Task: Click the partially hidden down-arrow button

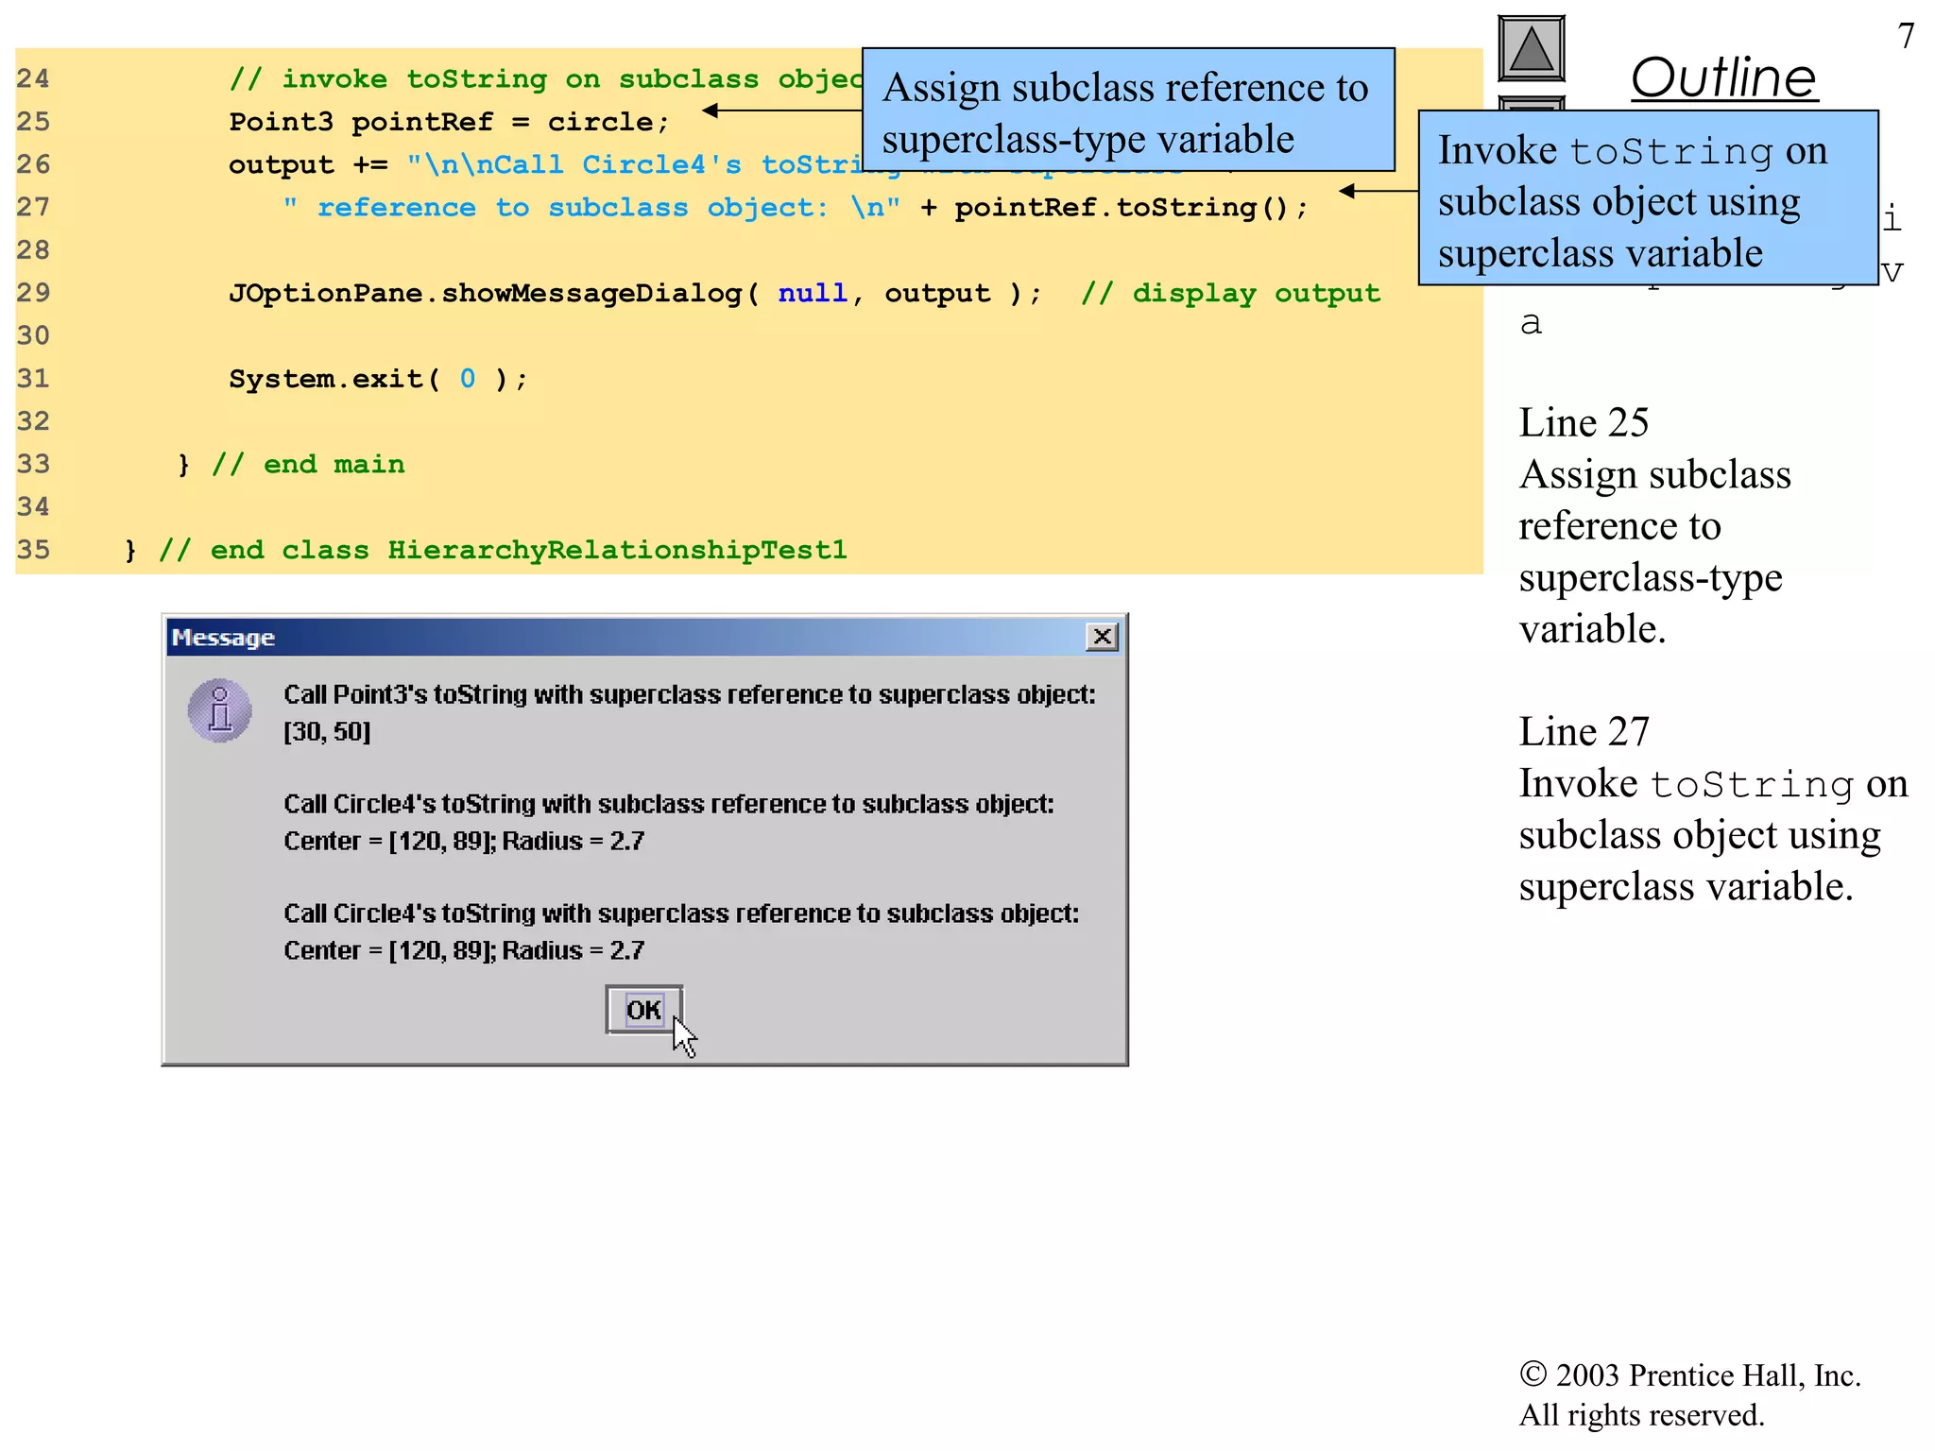Action: coord(1531,103)
